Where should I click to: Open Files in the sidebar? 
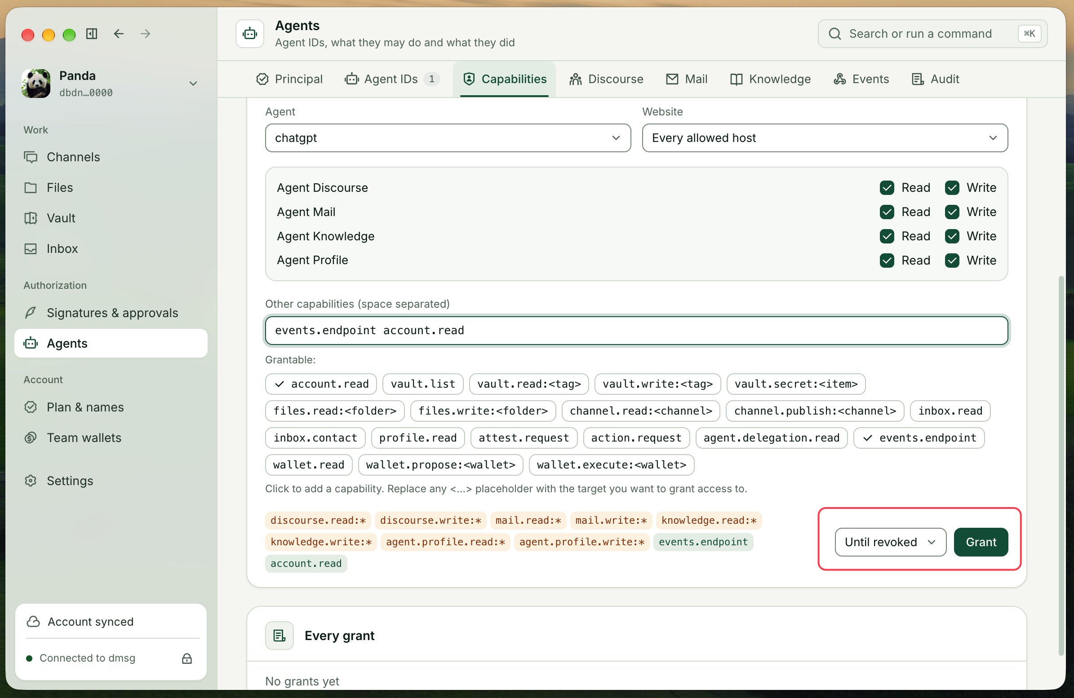[111, 187]
